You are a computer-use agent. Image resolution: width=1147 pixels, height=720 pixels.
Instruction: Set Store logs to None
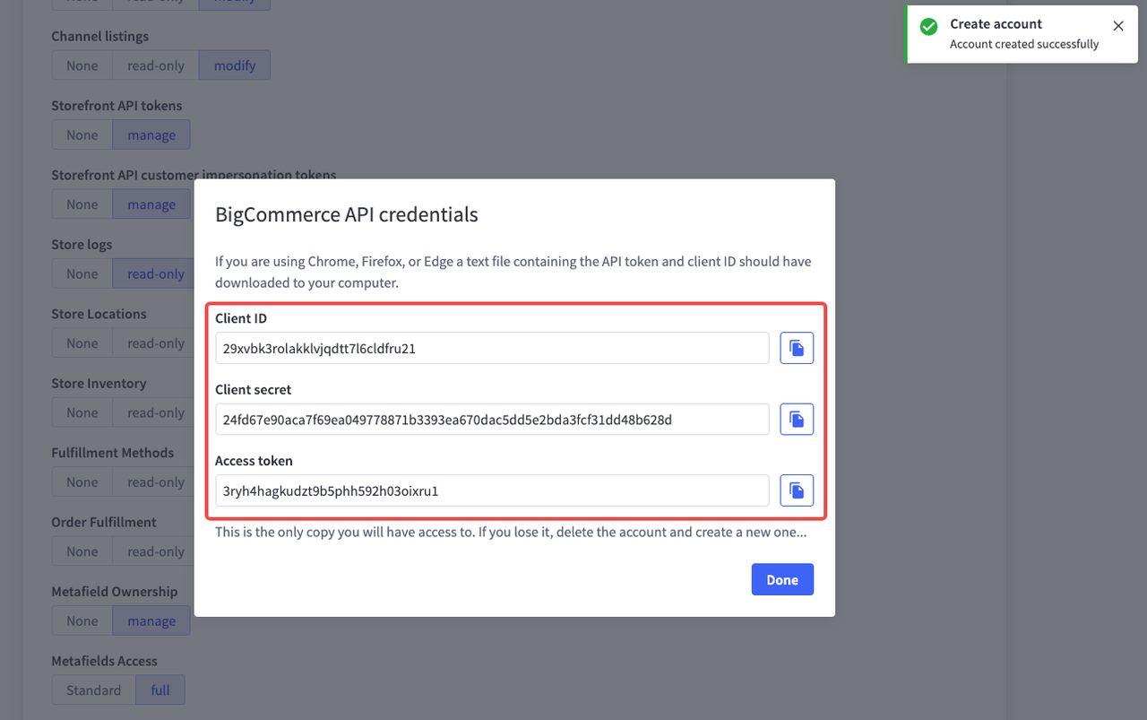point(82,273)
